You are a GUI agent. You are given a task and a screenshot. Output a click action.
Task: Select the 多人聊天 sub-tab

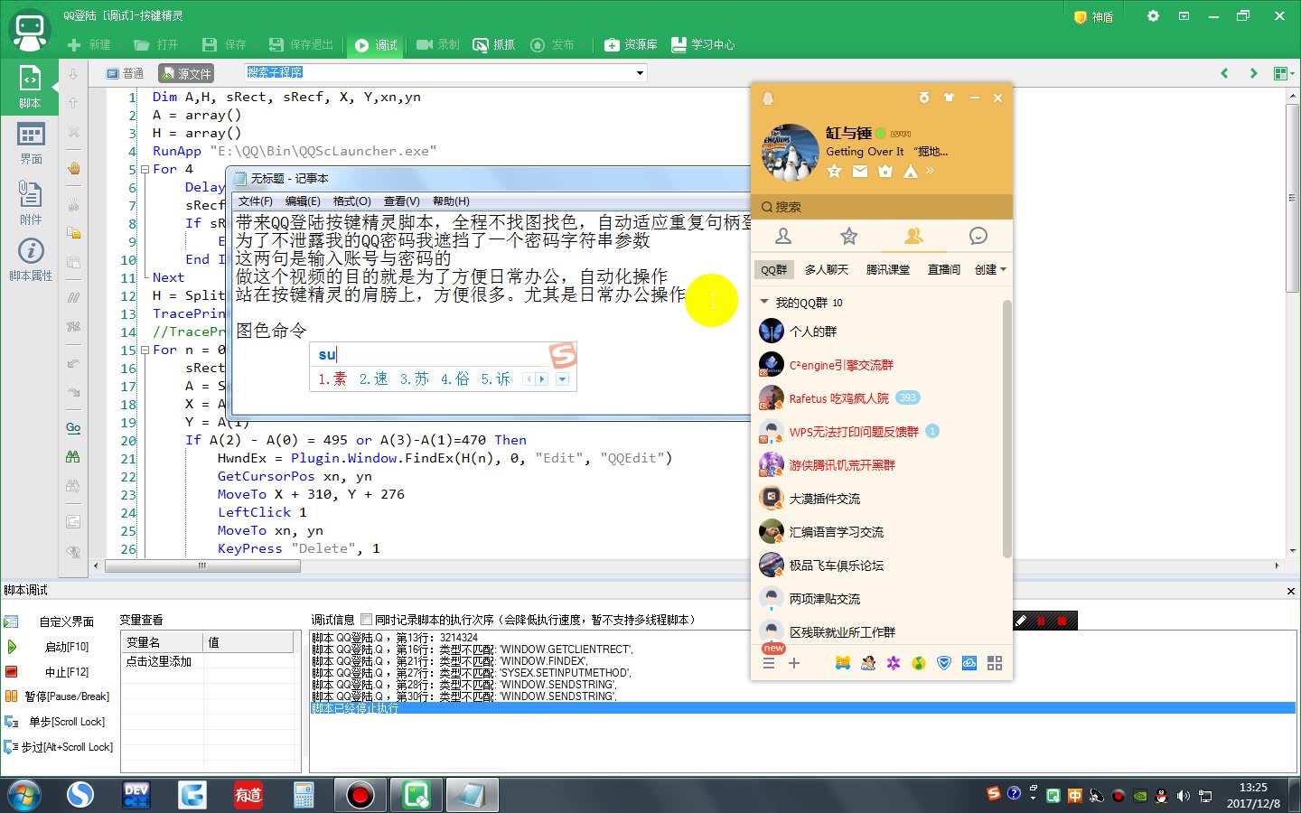827,270
